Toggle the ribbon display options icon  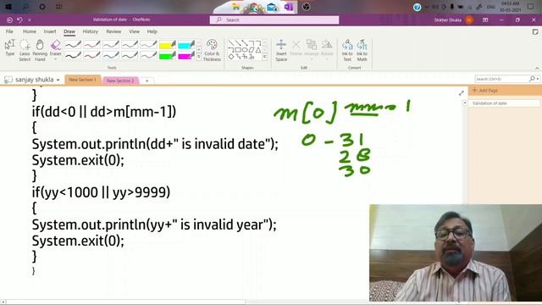pyautogui.click(x=485, y=20)
